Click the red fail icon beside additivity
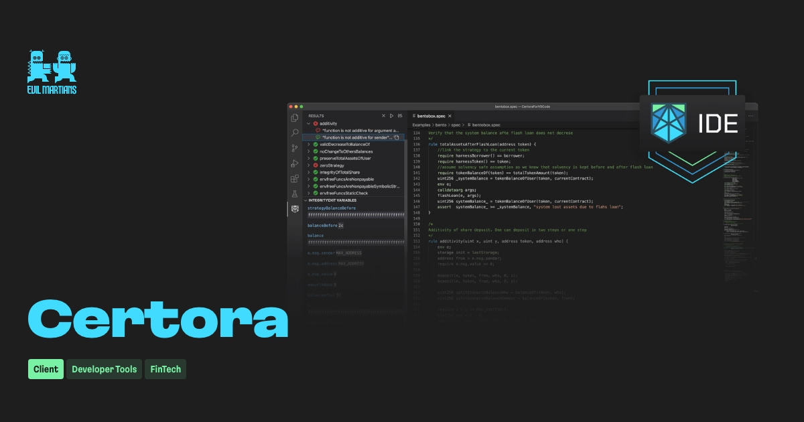This screenshot has height=422, width=804. click(316, 123)
